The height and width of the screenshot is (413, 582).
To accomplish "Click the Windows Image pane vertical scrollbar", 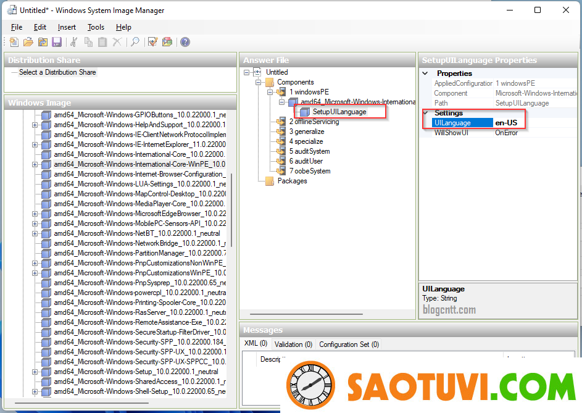I will [x=231, y=210].
